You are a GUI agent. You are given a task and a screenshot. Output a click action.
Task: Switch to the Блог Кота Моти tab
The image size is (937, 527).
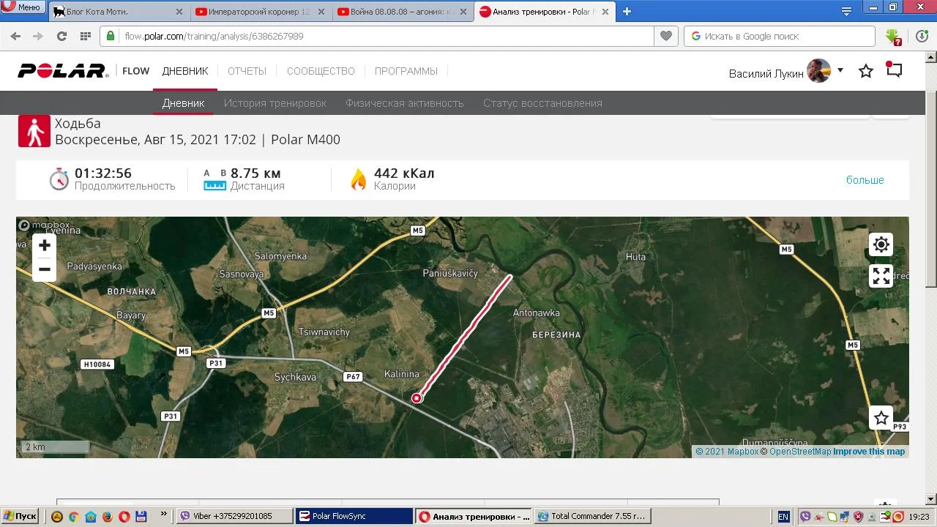117,12
